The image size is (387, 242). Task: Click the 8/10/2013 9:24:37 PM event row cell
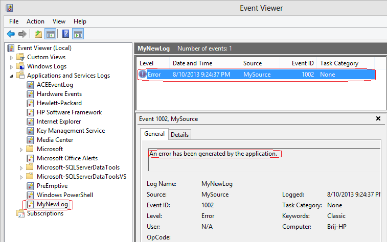(x=201, y=75)
